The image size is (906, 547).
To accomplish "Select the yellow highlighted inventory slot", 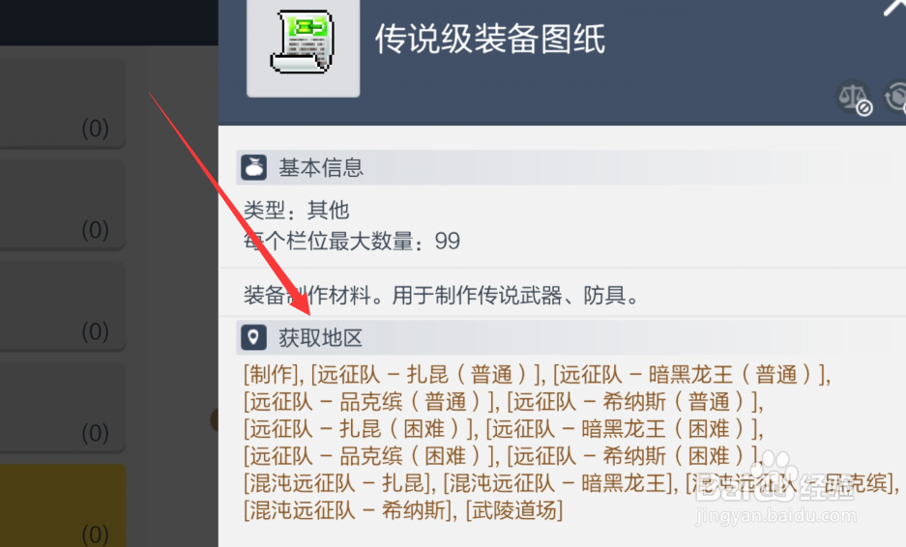I will (x=63, y=505).
